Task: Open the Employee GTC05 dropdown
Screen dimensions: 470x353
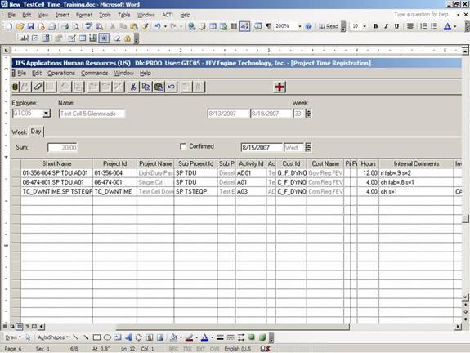Action: 46,114
